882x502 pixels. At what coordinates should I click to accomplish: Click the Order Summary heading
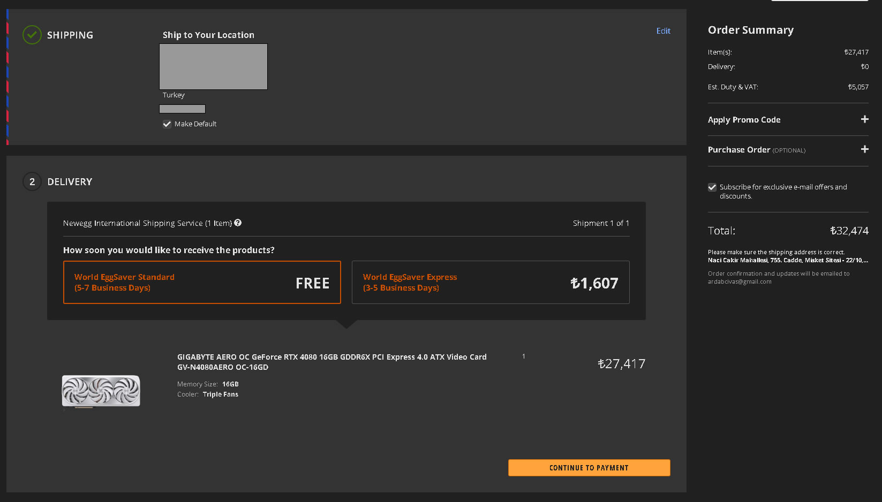click(x=751, y=30)
